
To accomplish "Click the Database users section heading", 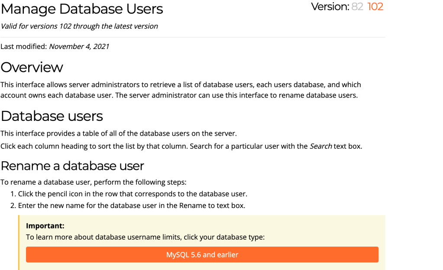I will click(x=52, y=116).
